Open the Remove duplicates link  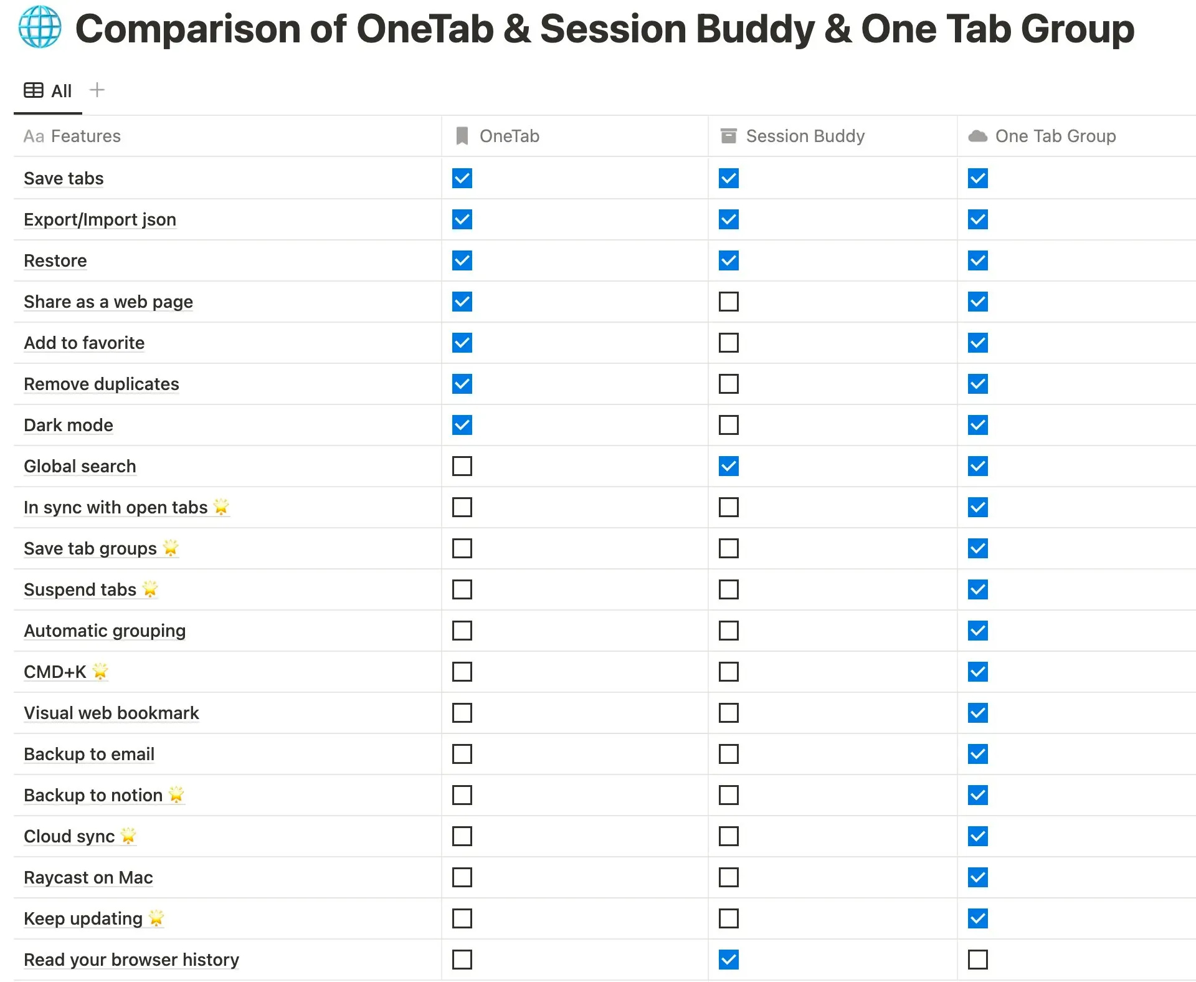[101, 384]
